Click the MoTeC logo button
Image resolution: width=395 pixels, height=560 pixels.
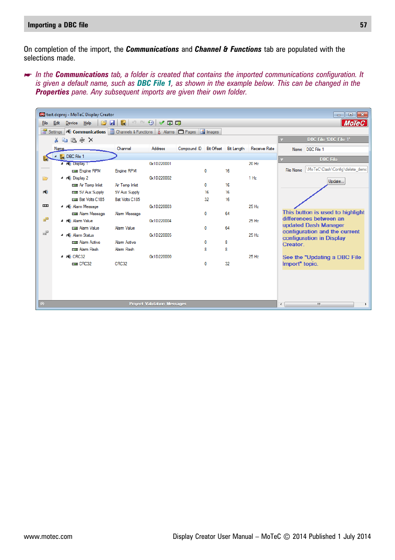(354, 123)
